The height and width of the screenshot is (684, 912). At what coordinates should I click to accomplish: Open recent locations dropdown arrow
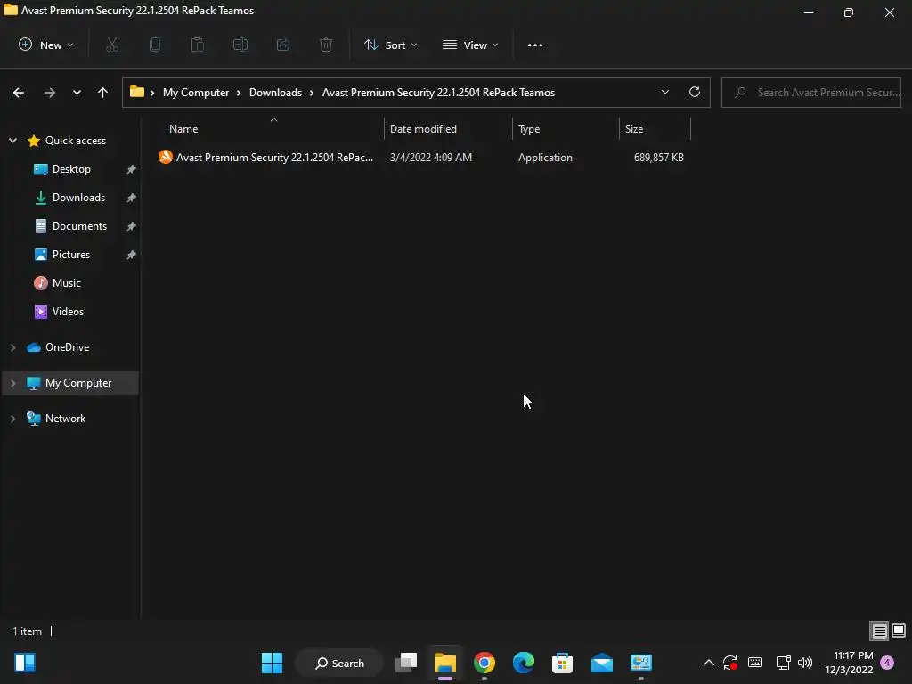tap(77, 93)
